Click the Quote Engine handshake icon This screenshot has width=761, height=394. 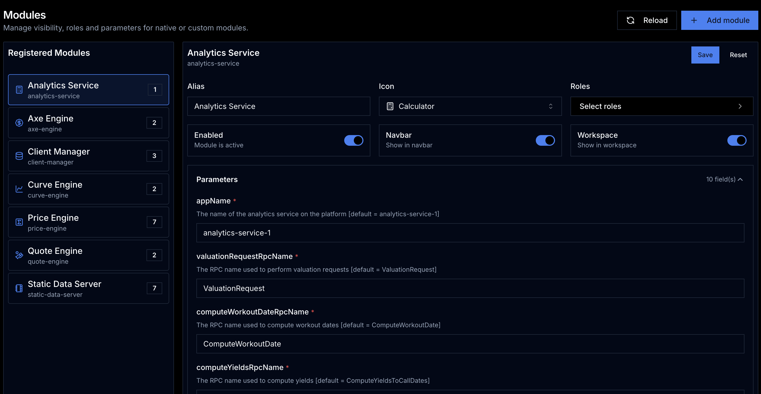(x=19, y=255)
